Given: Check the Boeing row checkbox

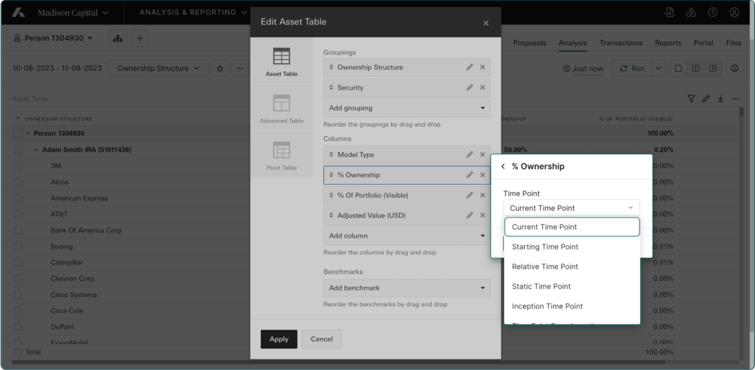Looking at the screenshot, I should (x=18, y=247).
